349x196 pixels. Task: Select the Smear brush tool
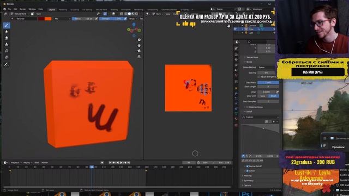click(x=7, y=38)
